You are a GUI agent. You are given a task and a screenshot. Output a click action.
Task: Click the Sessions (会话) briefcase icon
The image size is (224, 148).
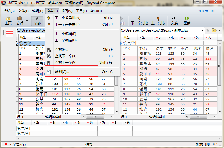(x=20, y=21)
